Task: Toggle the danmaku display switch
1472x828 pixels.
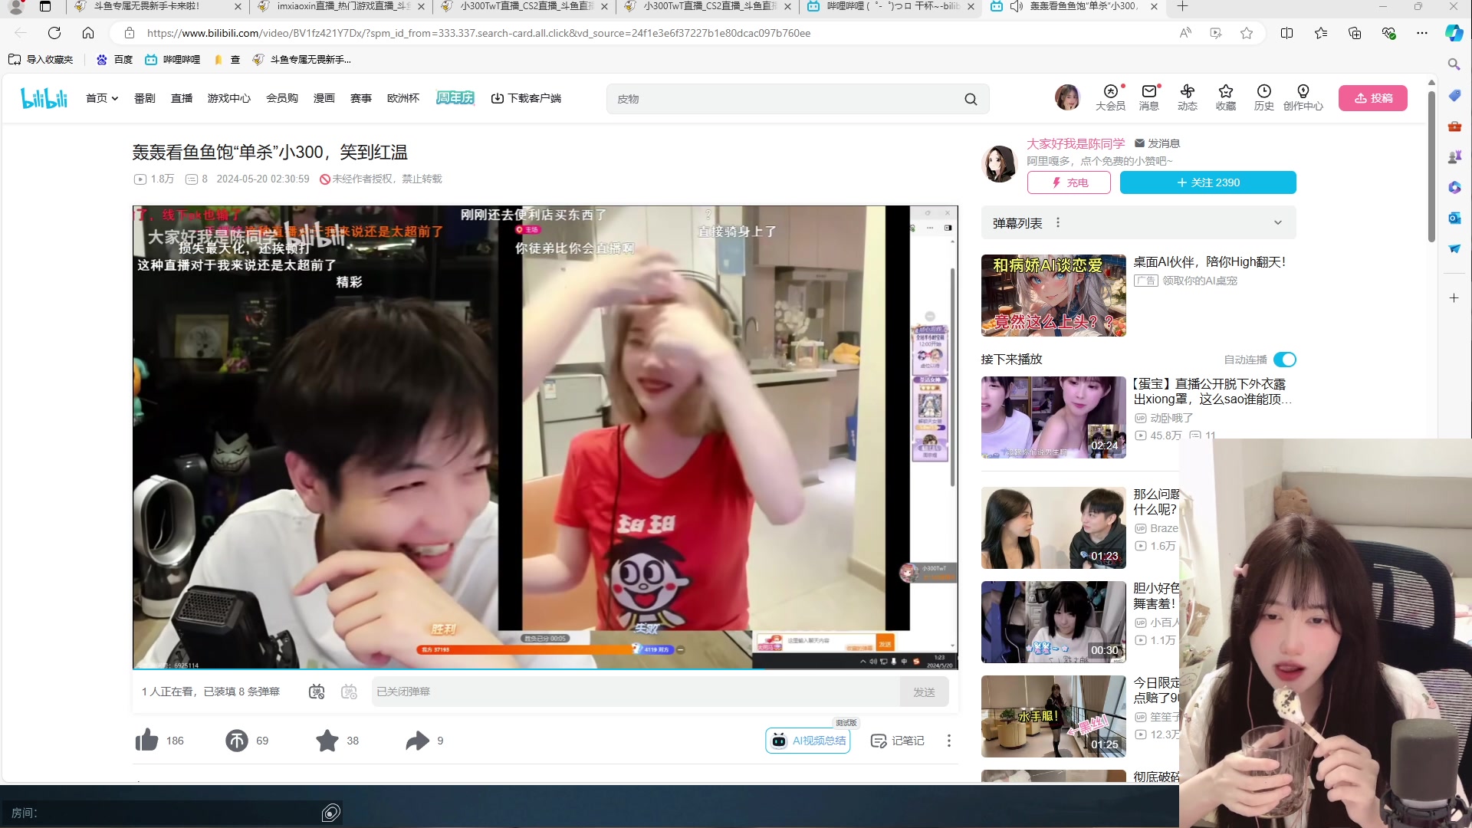Action: [x=317, y=692]
